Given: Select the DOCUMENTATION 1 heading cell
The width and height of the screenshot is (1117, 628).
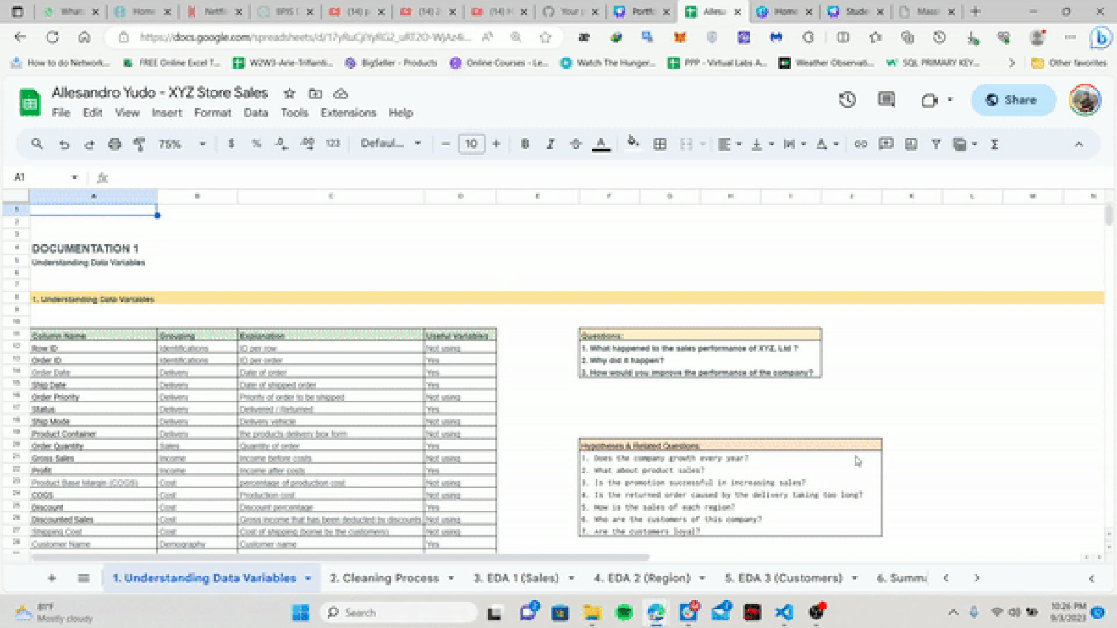Looking at the screenshot, I should (85, 248).
